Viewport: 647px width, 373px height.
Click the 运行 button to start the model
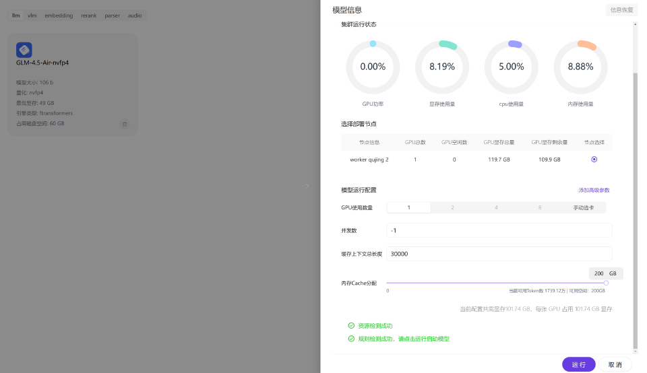tap(578, 365)
